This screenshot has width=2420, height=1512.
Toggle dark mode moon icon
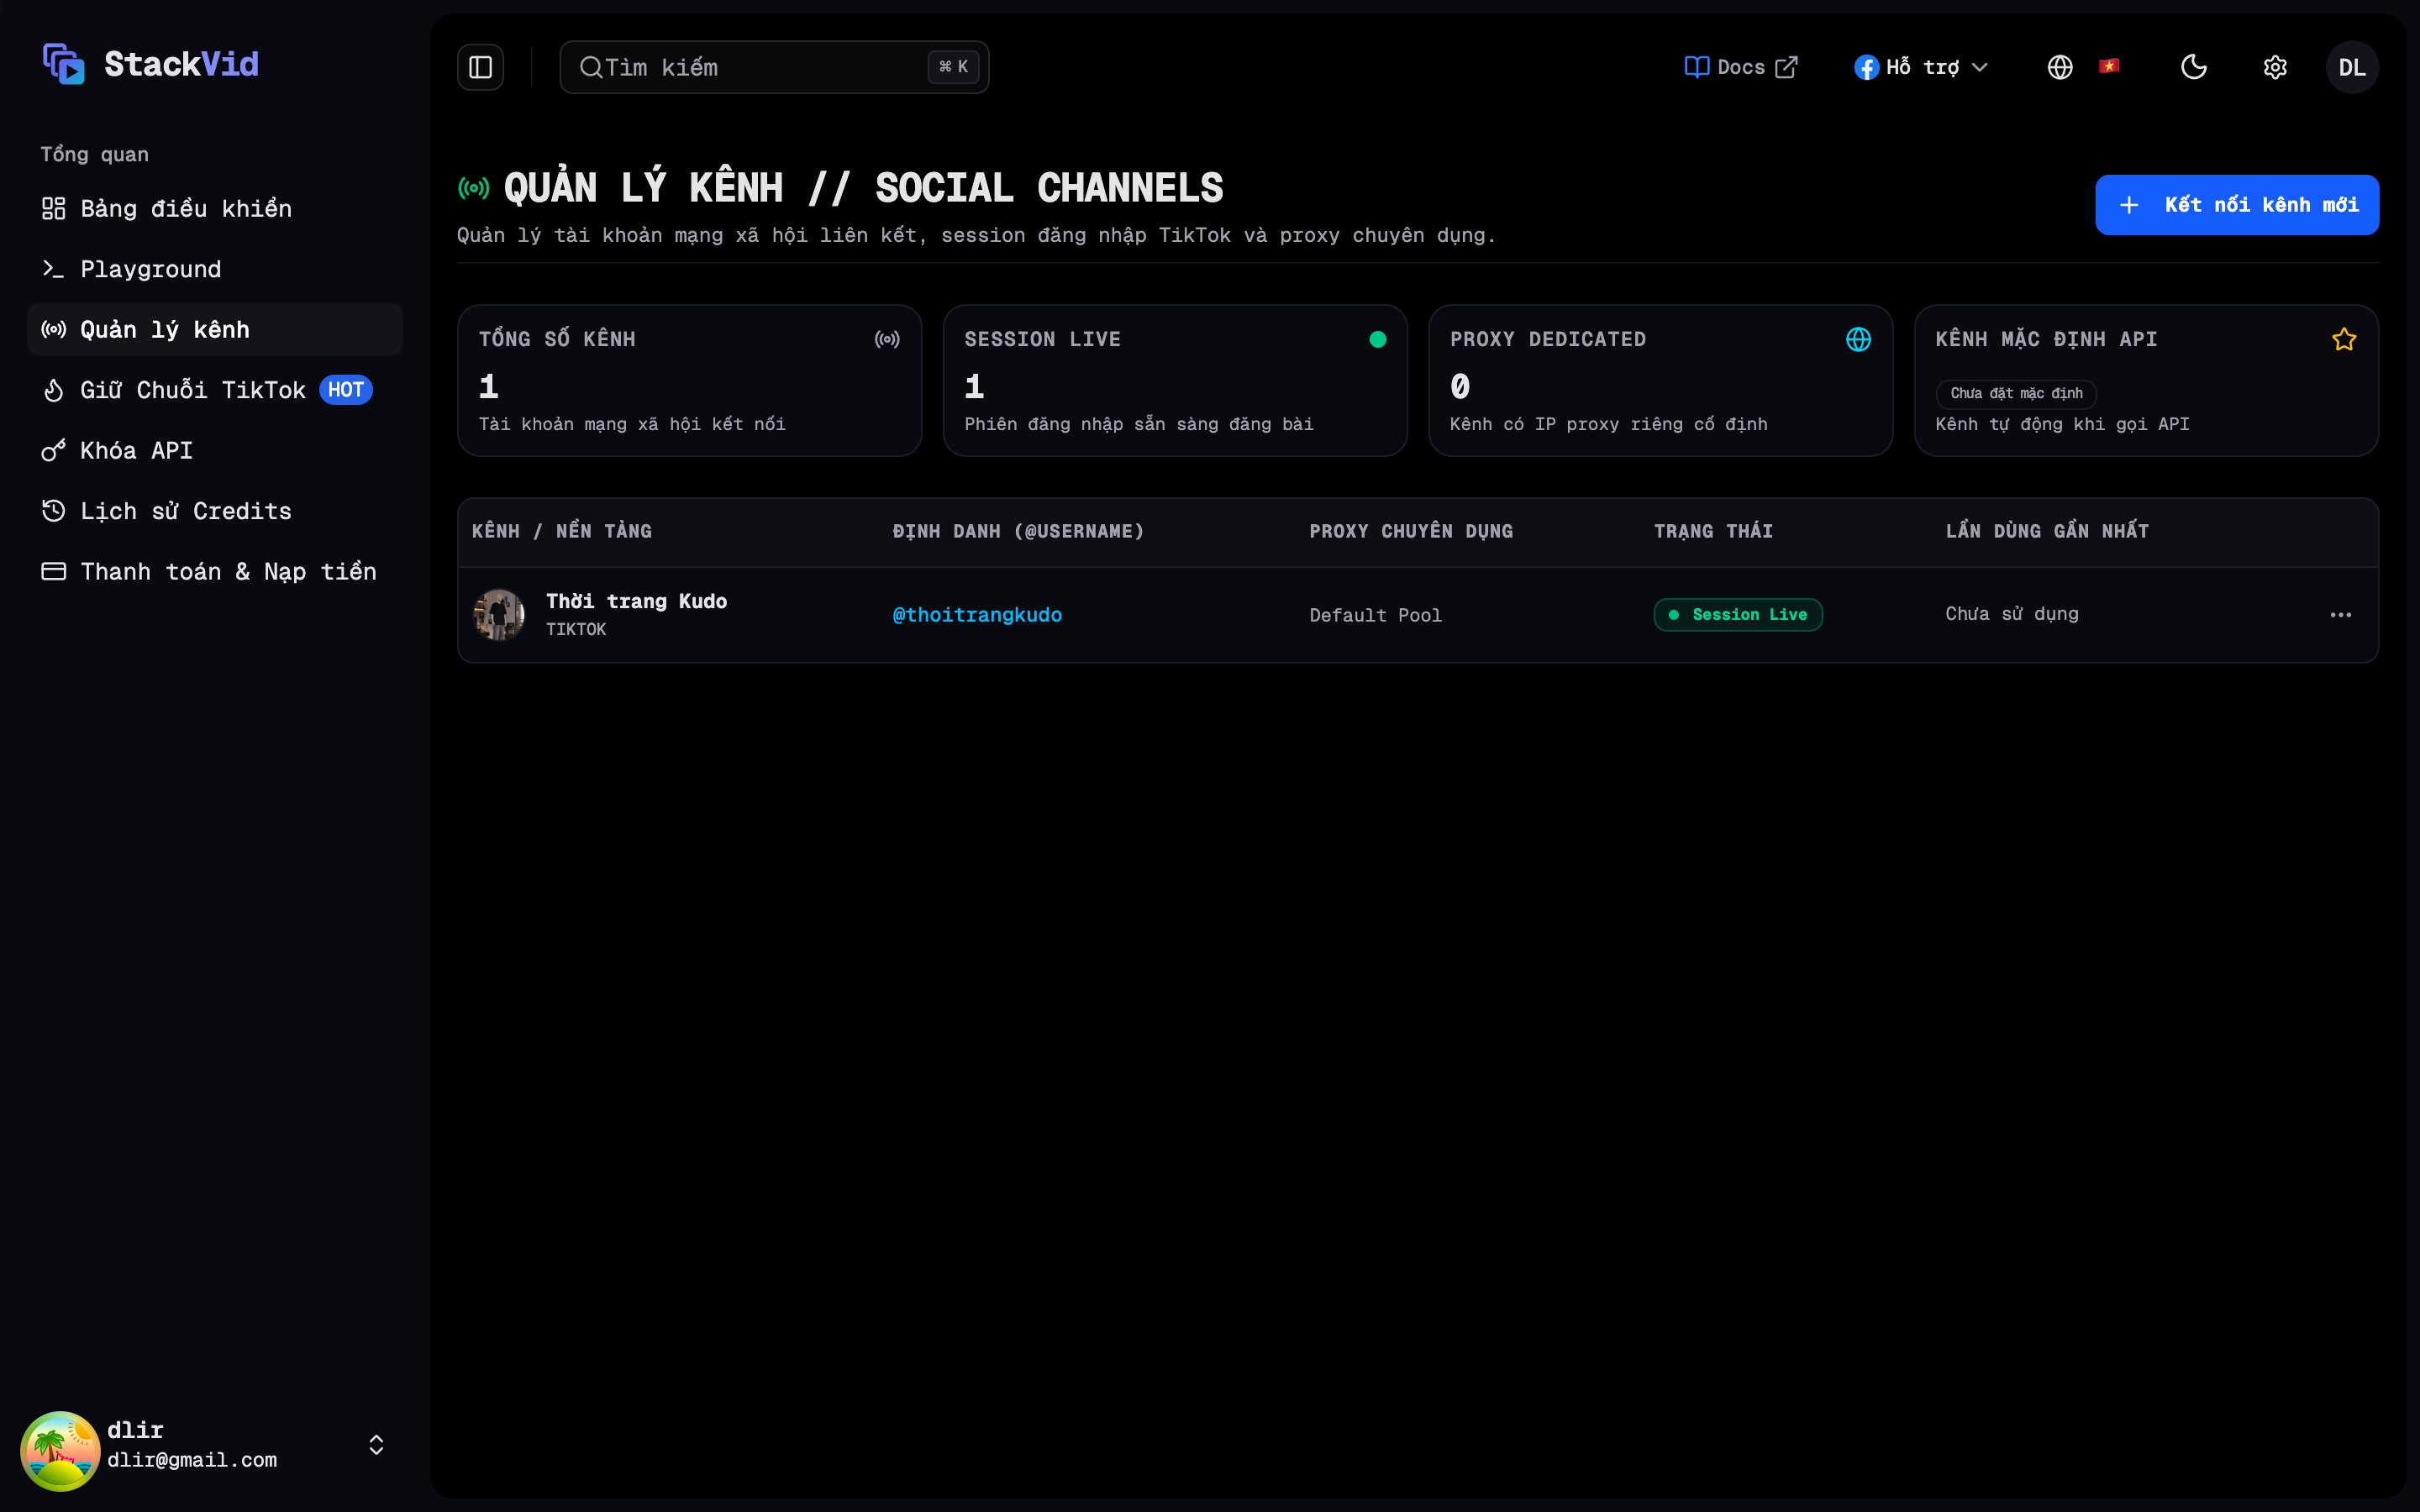pyautogui.click(x=2194, y=67)
